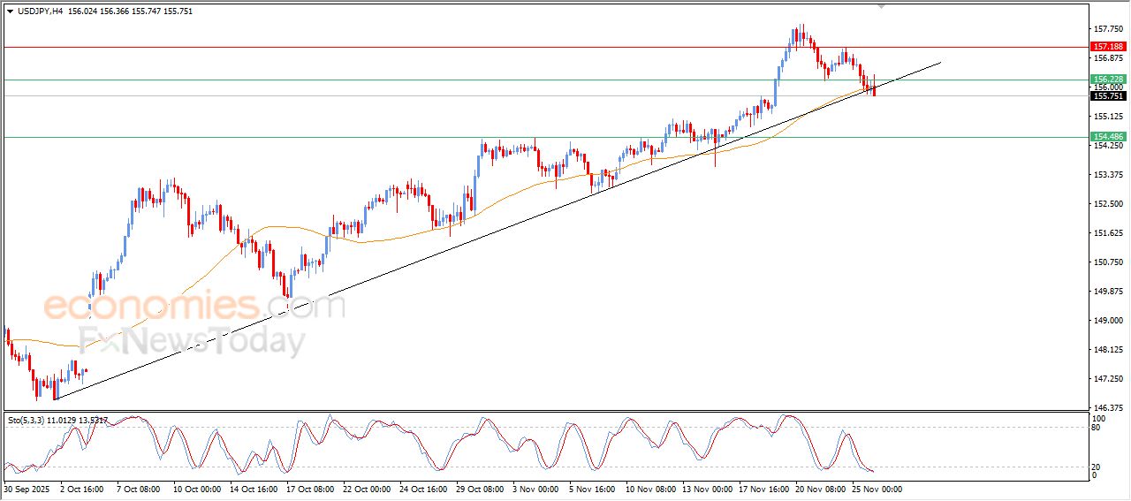Click the 29 Oct 08:00 time label
Screen dimensions: 1131x501
click(479, 489)
